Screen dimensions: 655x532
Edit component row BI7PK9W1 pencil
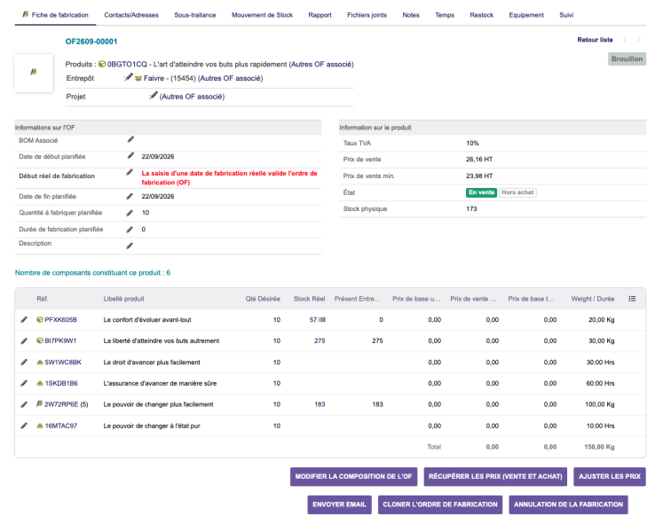pyautogui.click(x=24, y=340)
